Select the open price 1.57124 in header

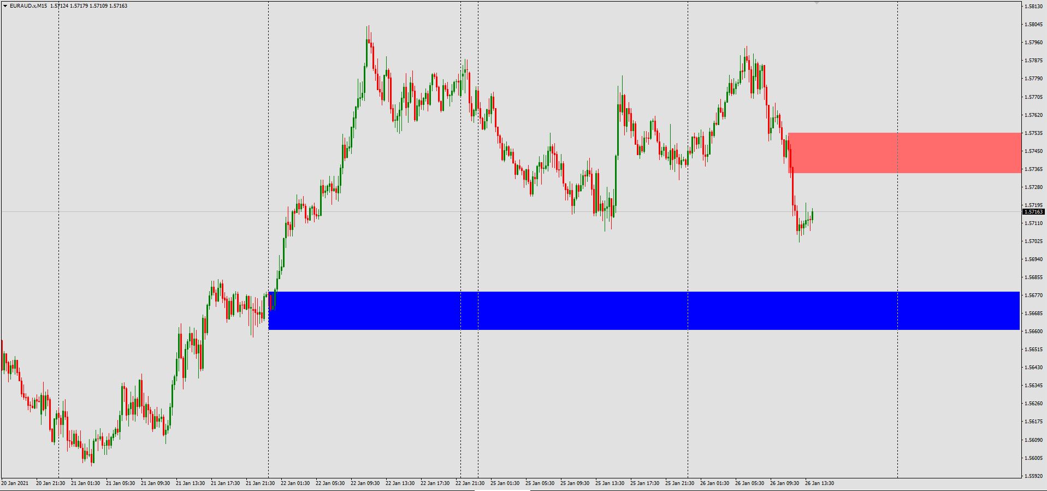point(59,6)
